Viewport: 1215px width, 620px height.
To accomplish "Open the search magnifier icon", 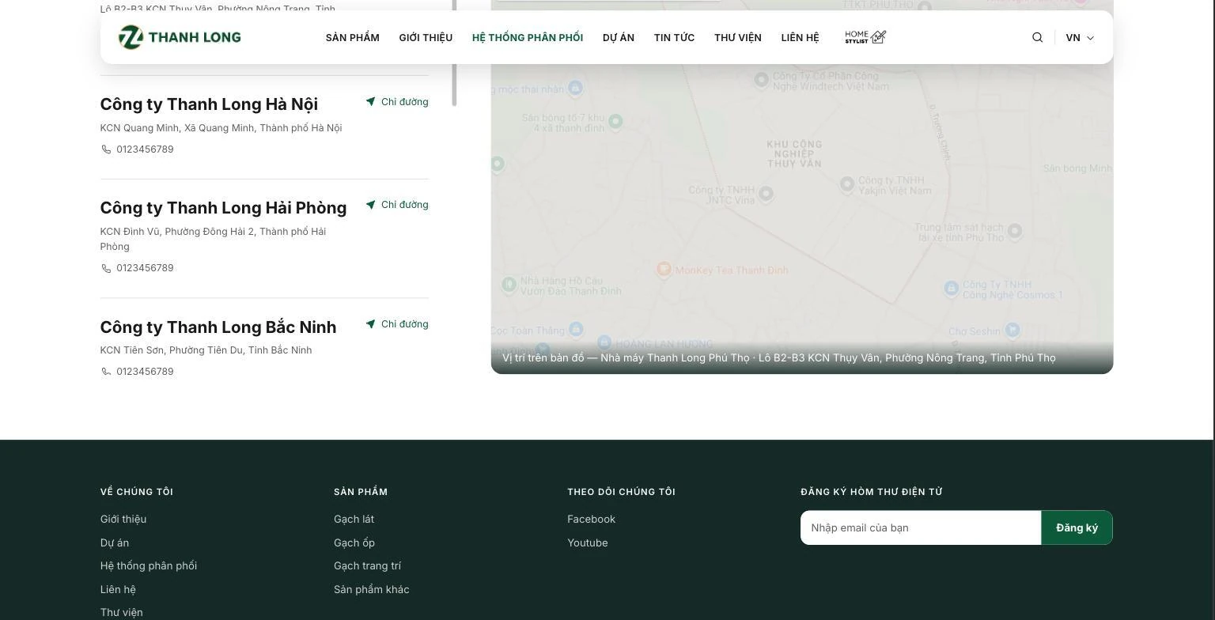I will [x=1037, y=37].
